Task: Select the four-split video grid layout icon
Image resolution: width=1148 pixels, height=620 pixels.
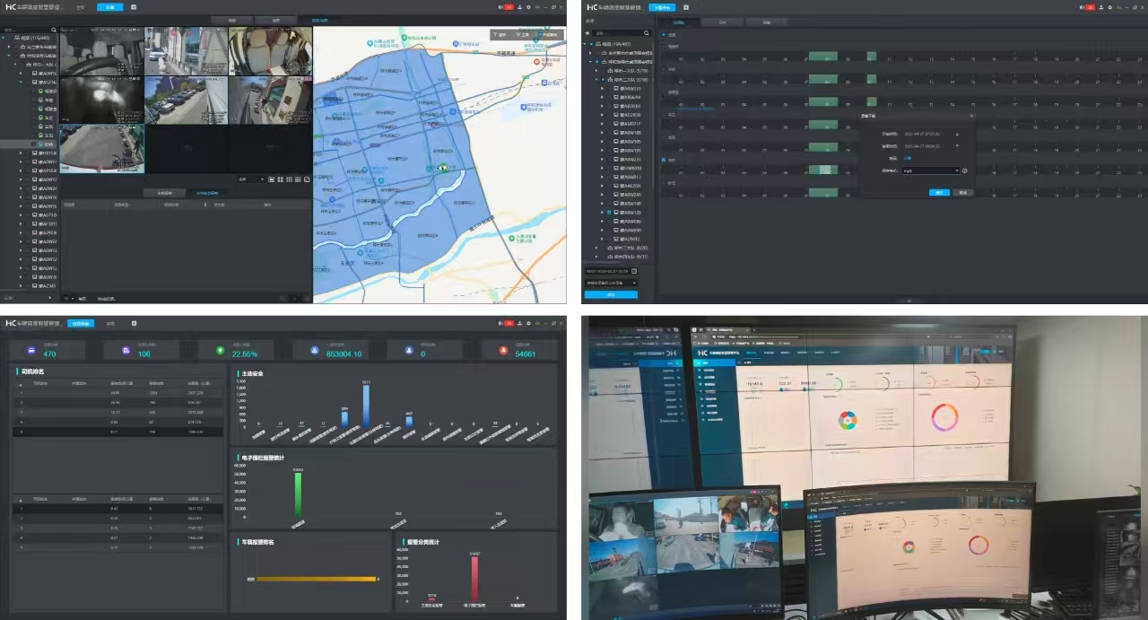Action: [281, 179]
